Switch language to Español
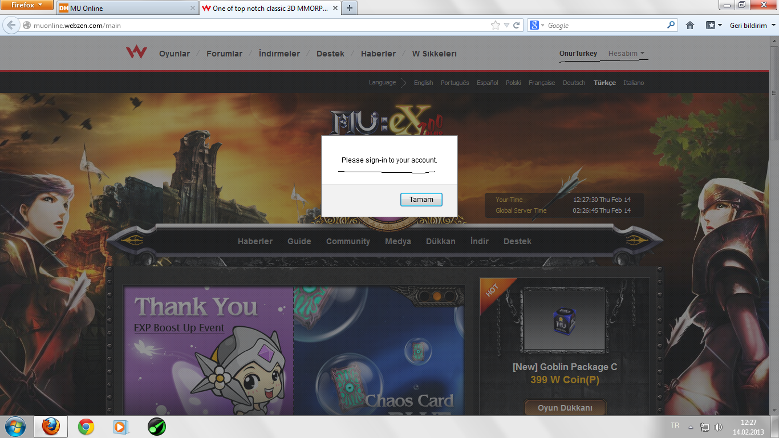 pos(487,83)
